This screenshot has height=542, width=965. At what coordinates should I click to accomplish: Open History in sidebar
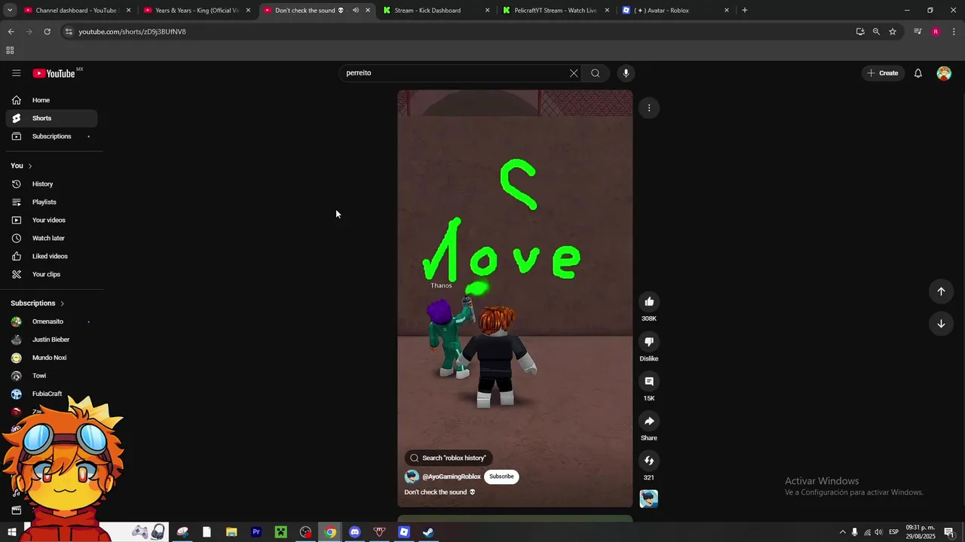coord(51,184)
